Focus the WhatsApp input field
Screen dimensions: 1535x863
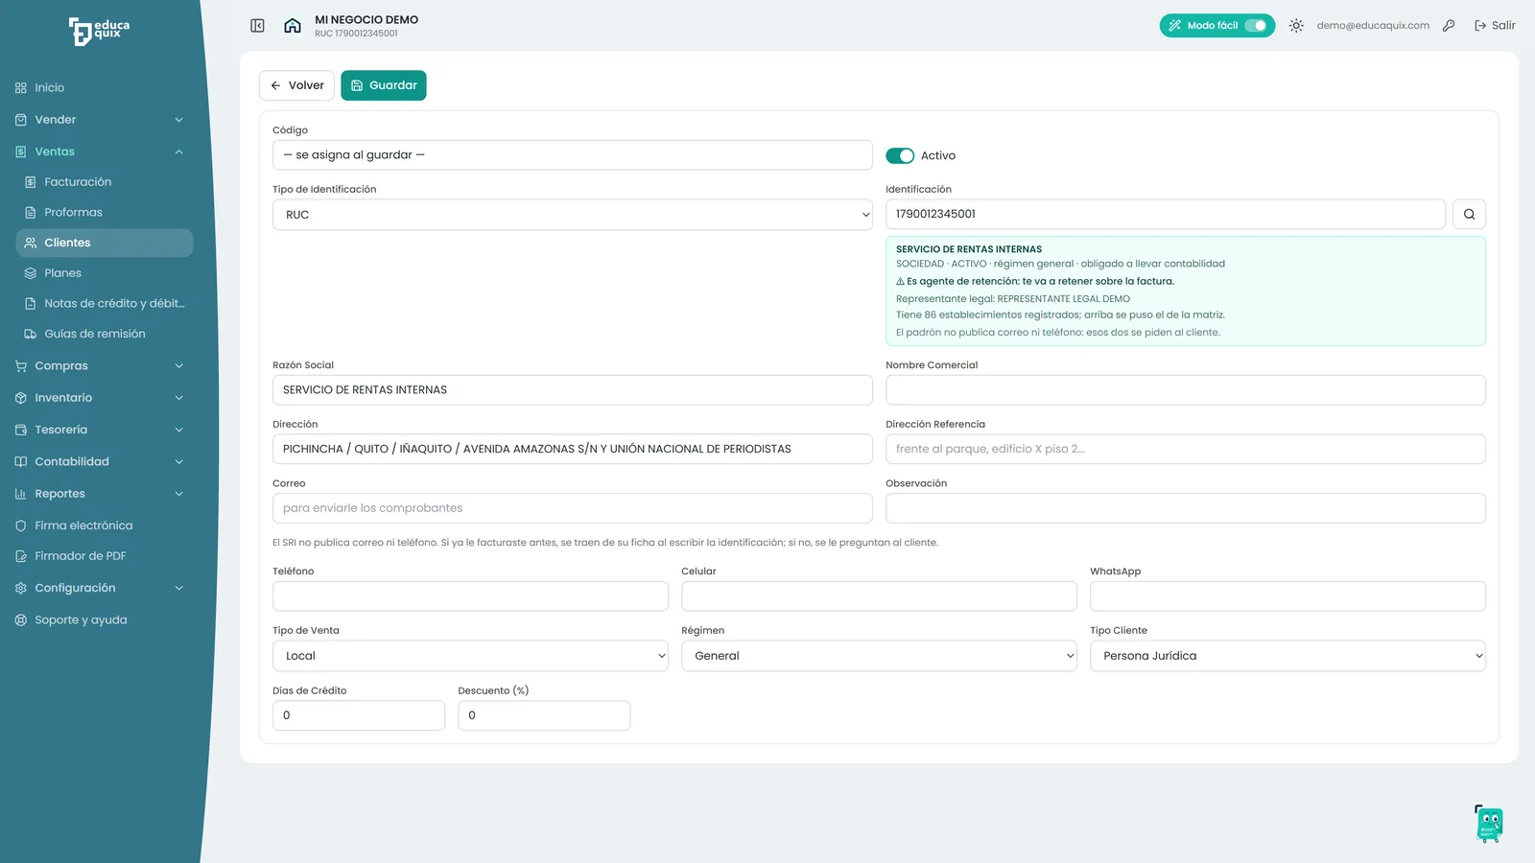[x=1287, y=596]
